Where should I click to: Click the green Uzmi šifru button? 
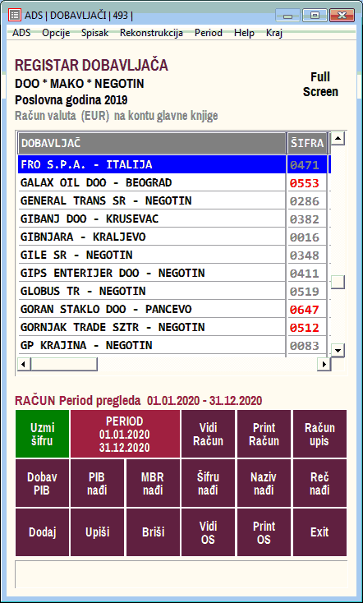click(x=43, y=434)
